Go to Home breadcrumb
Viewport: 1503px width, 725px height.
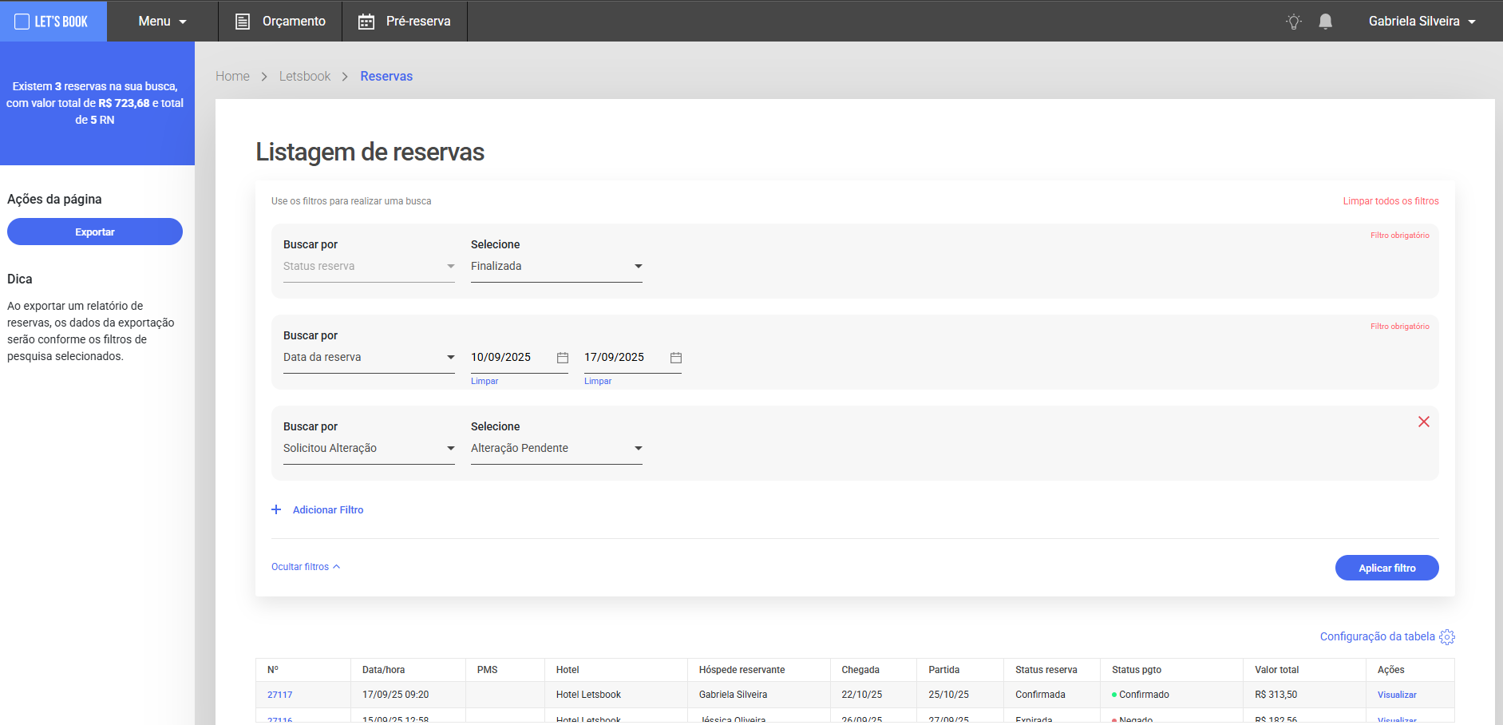click(x=232, y=76)
